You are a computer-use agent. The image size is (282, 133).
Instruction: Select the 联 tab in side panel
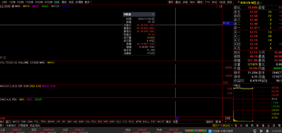(x=257, y=125)
